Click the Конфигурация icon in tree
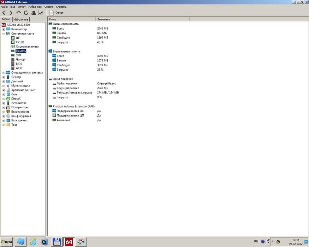The image size is (309, 247). pos(8,116)
